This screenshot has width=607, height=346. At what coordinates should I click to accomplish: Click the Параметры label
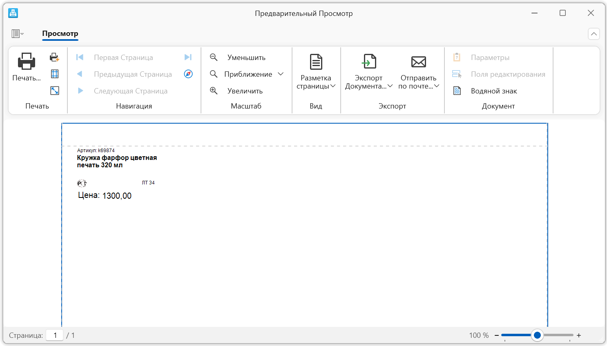coord(490,58)
